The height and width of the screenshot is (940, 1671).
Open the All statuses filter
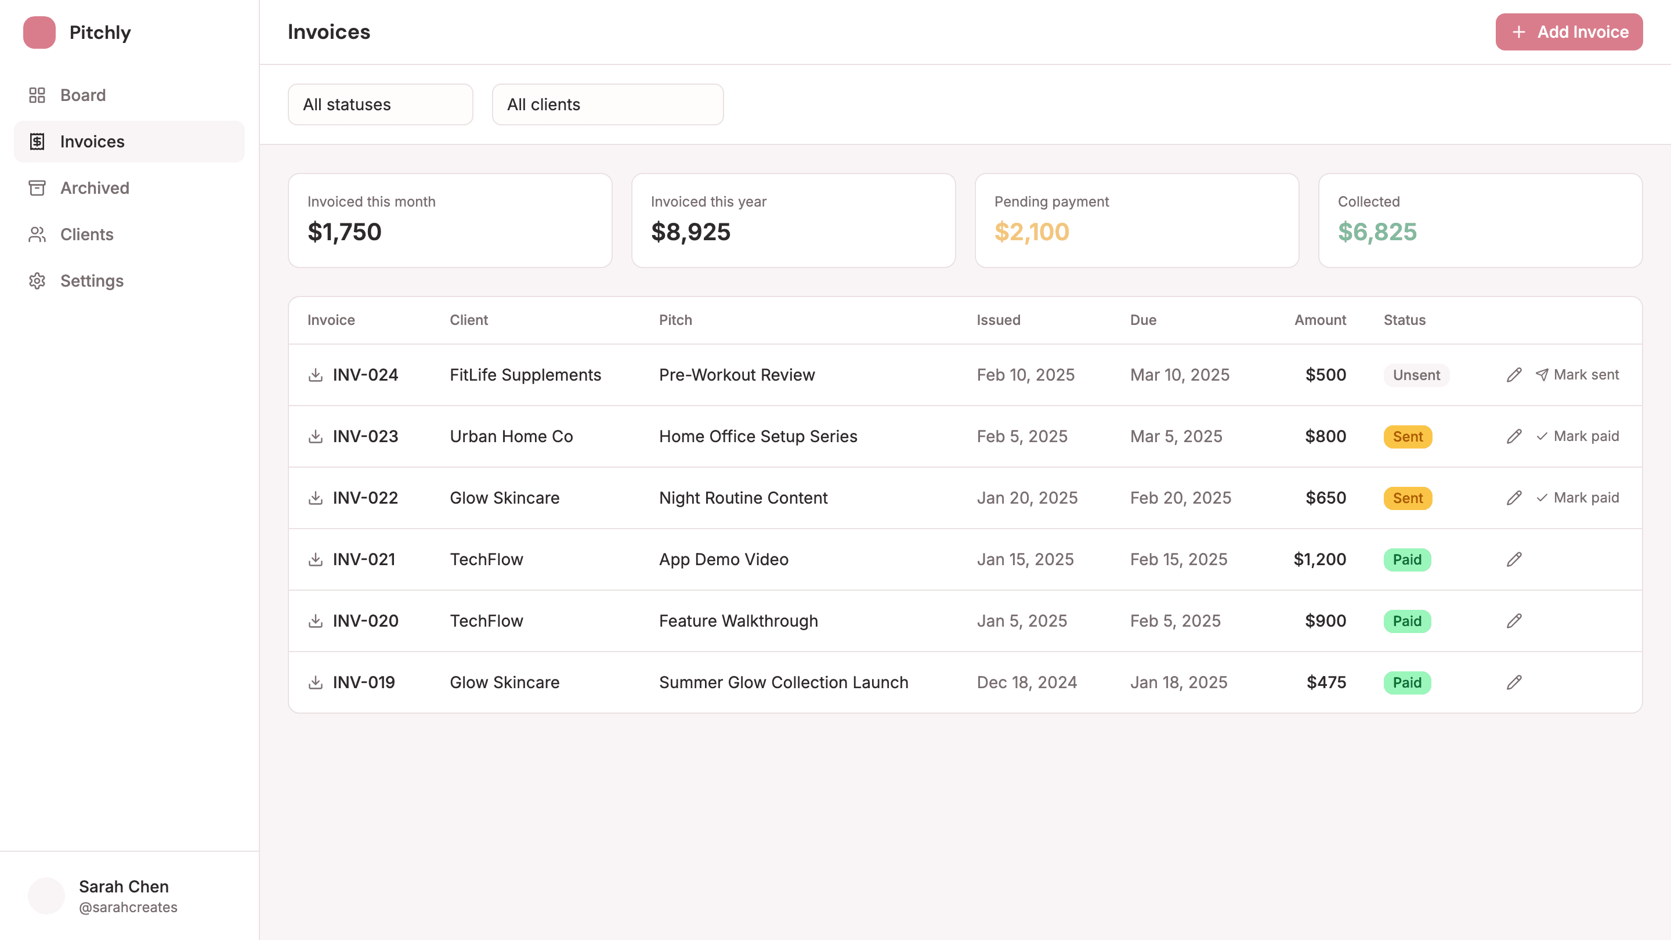tap(380, 104)
